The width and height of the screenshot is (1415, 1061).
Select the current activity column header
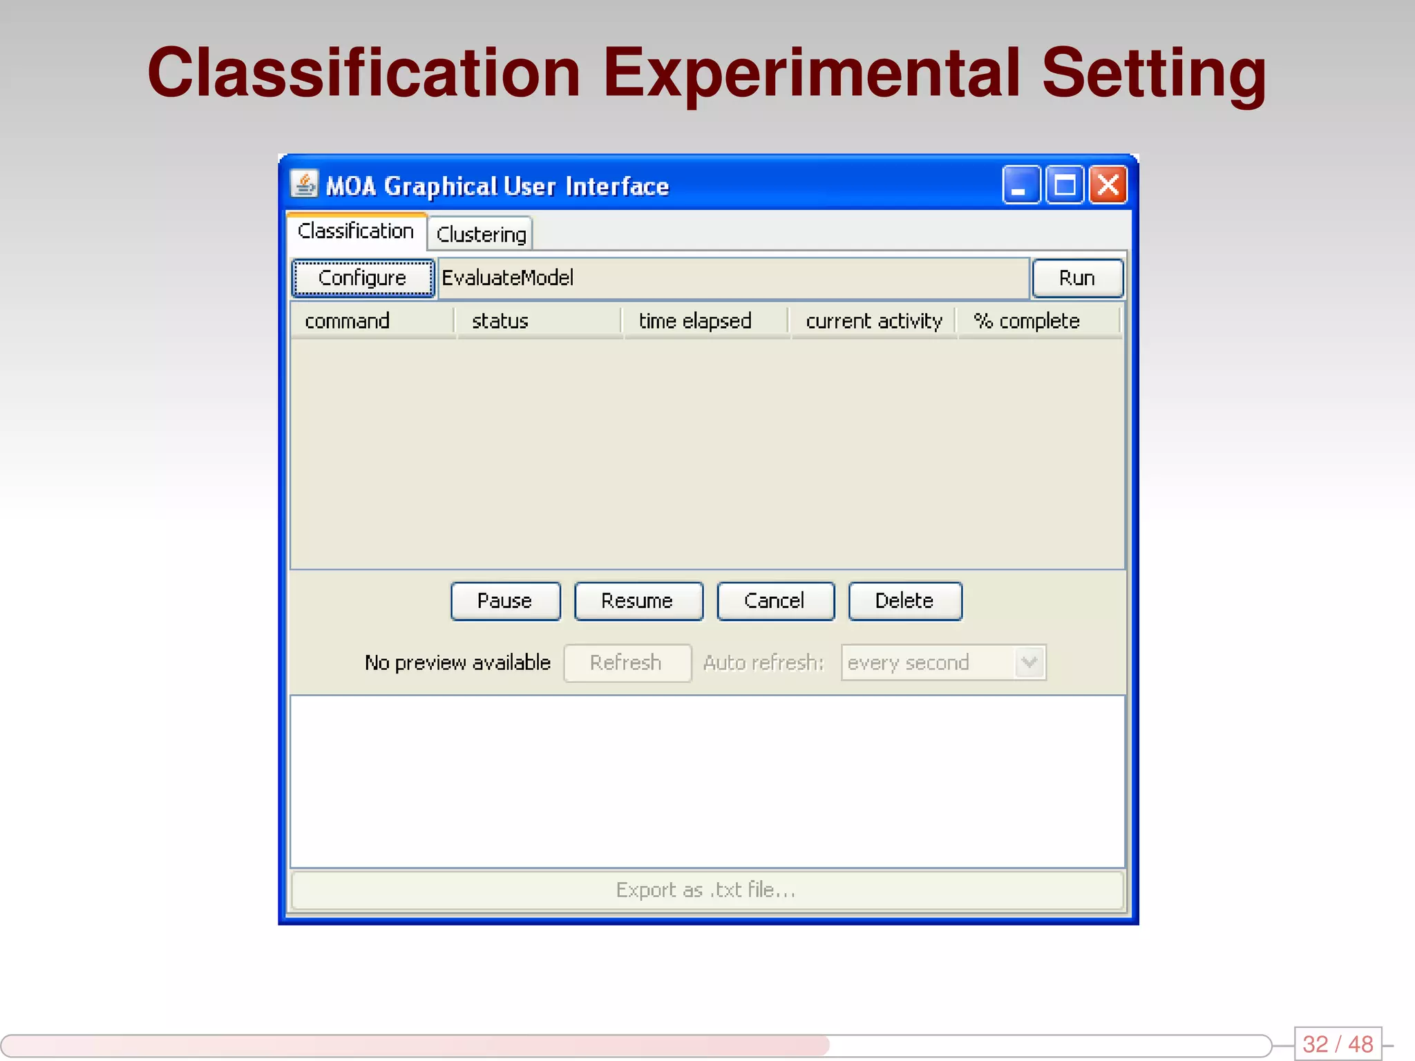click(873, 321)
